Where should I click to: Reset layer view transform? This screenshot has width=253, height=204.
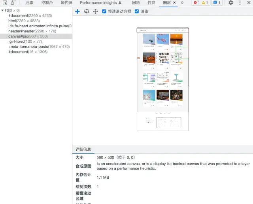[96, 11]
